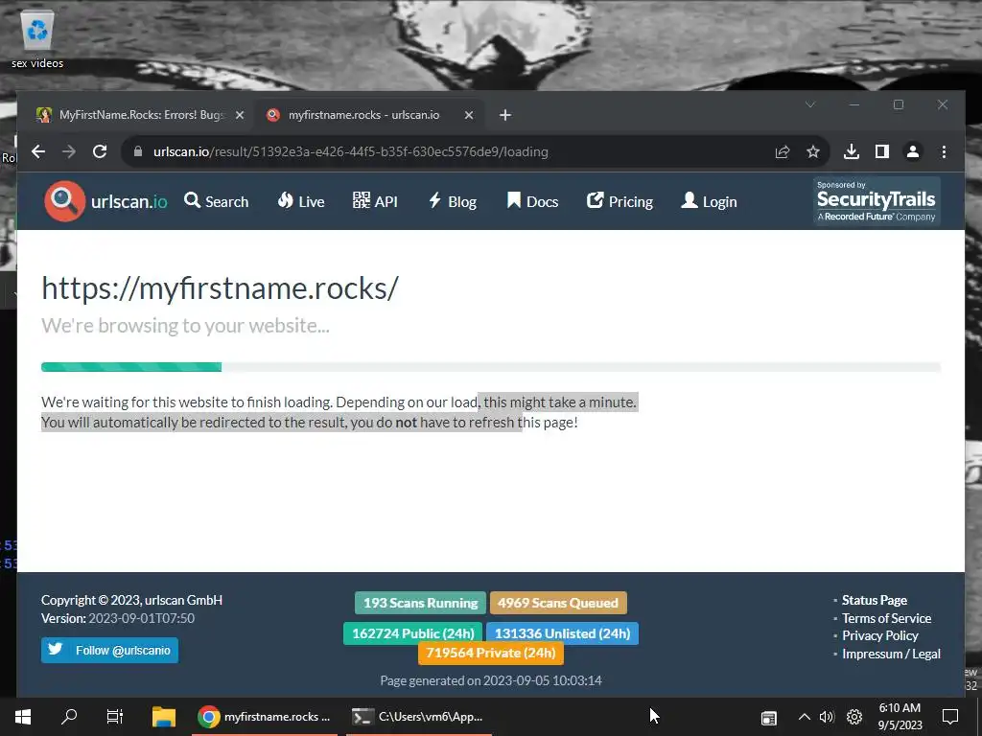Open a new browser tab
982x736 pixels.
505,115
